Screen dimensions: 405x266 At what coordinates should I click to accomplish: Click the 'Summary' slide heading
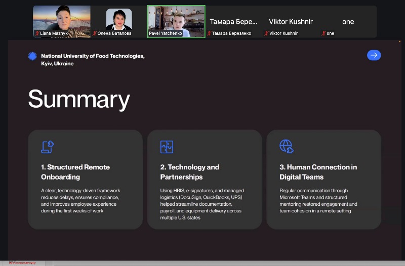(79, 99)
